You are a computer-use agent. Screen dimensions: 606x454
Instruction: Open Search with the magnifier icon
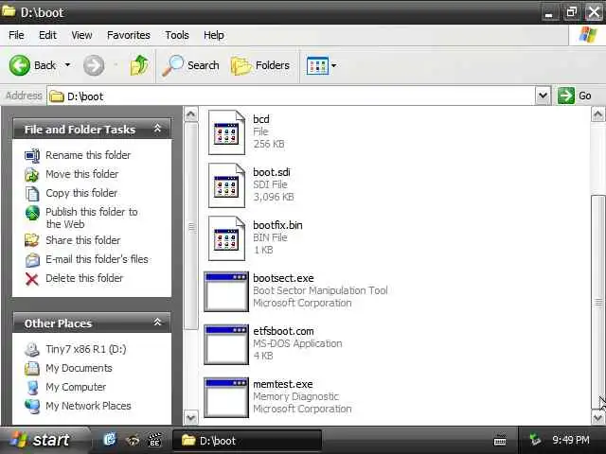point(172,65)
